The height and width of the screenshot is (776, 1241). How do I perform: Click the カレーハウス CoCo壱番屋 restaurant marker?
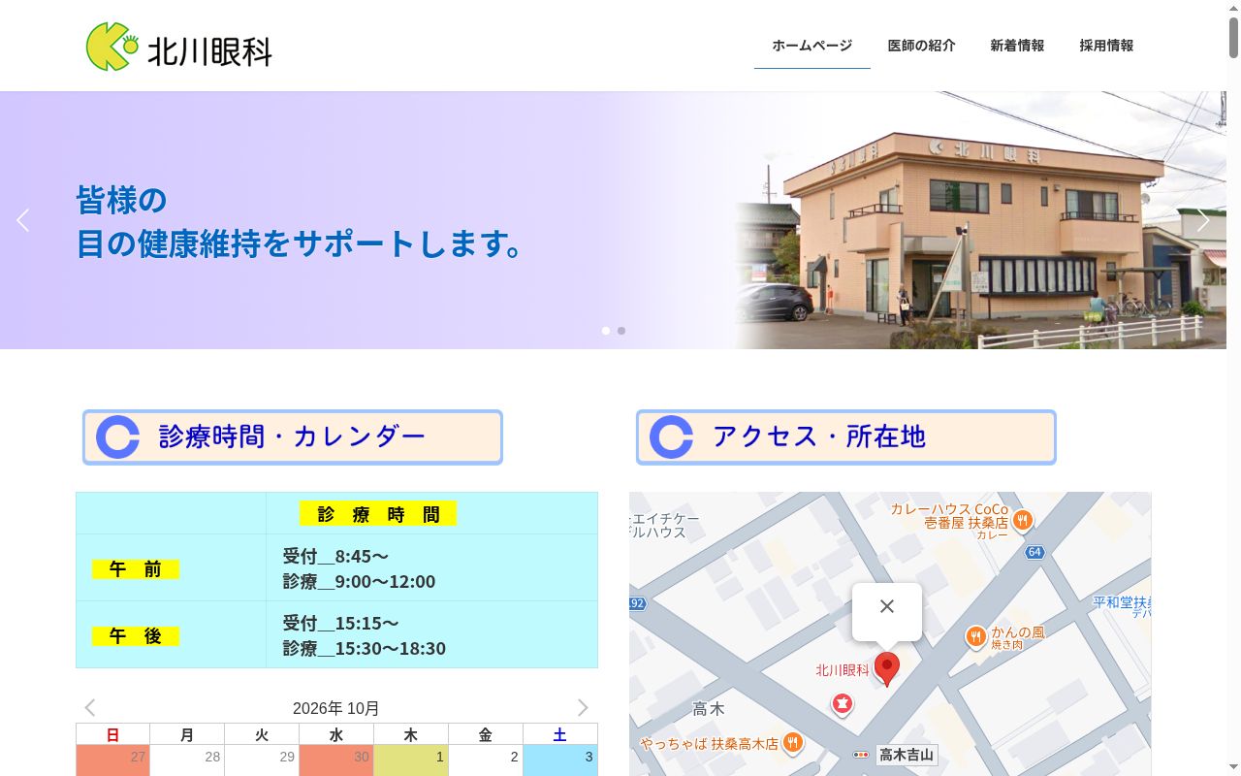click(x=1023, y=522)
